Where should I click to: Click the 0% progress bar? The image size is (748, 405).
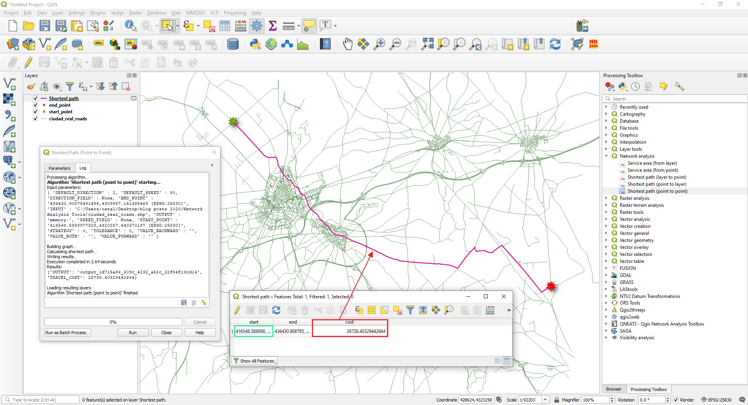click(x=113, y=322)
